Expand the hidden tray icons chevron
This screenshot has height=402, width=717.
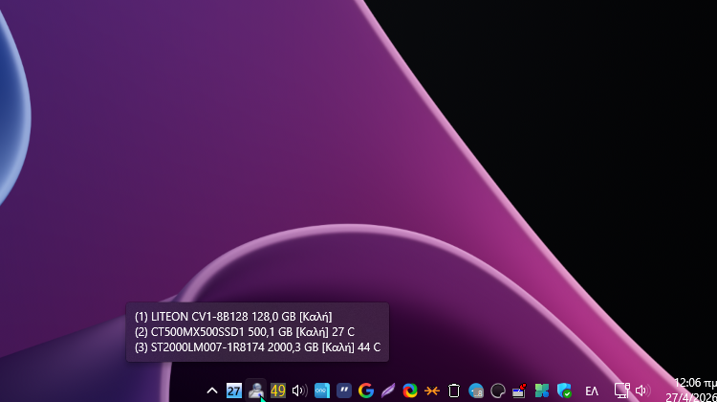coord(212,391)
